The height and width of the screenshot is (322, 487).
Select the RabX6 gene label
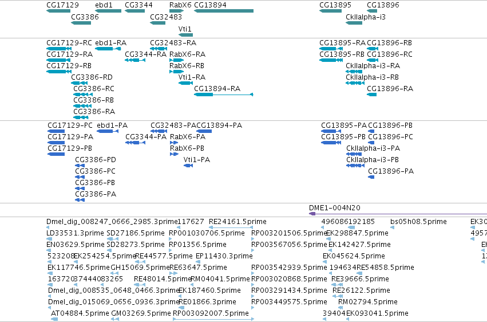pyautogui.click(x=180, y=5)
